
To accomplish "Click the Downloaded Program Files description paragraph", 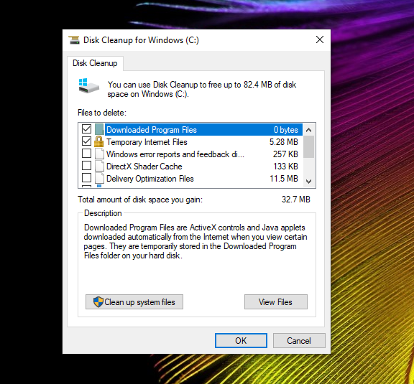I will (x=195, y=241).
